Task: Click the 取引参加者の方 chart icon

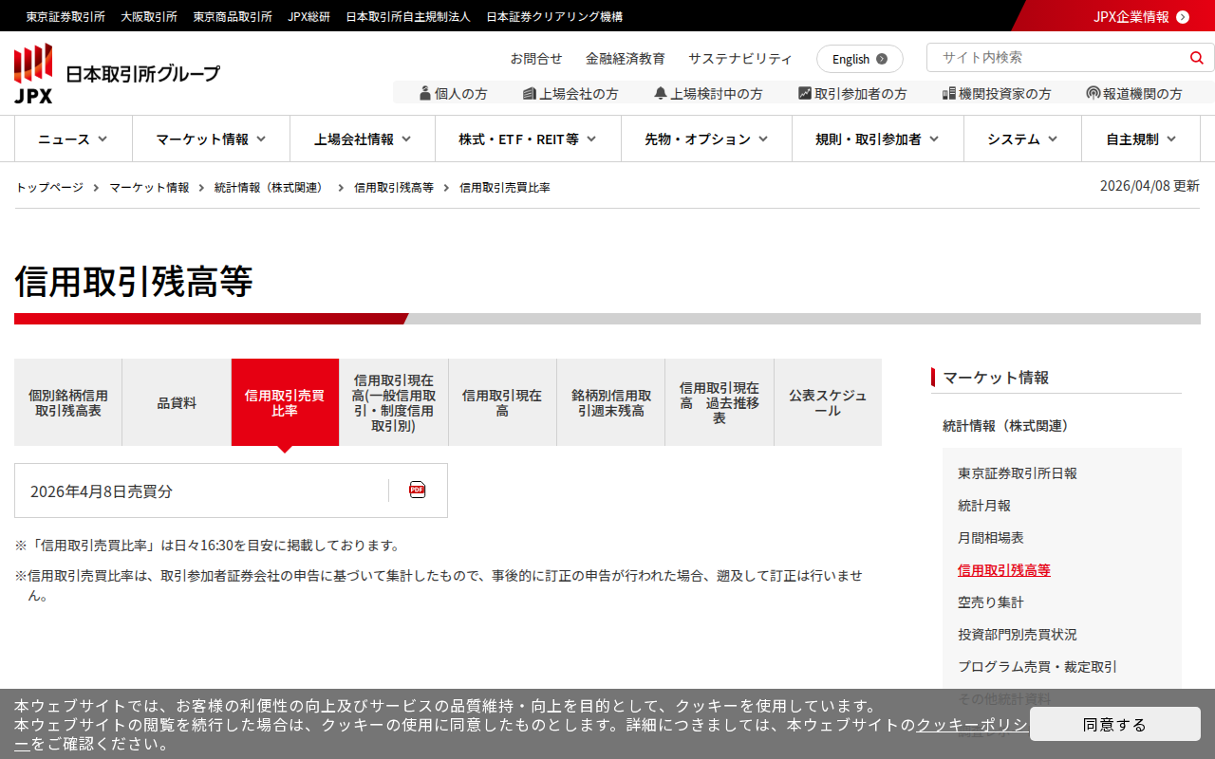Action: pos(805,93)
